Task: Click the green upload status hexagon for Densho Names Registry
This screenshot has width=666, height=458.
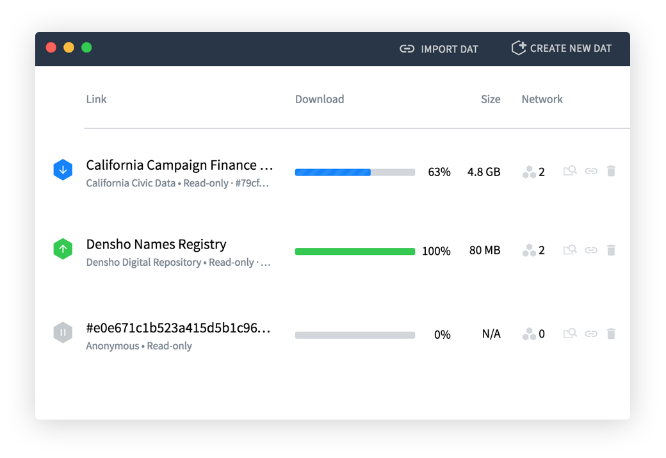Action: [63, 249]
